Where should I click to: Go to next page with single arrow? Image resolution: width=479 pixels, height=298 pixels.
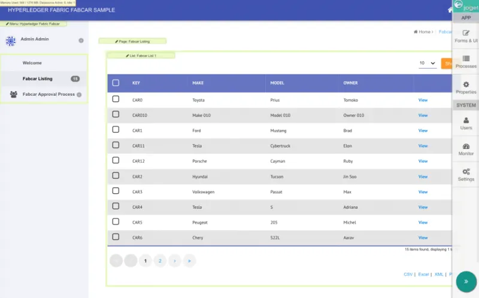pyautogui.click(x=174, y=260)
